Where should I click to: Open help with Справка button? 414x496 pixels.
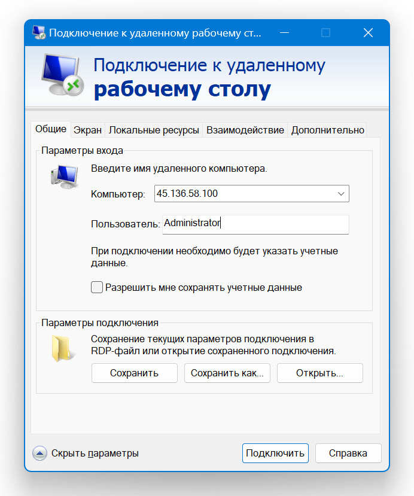pyautogui.click(x=348, y=454)
